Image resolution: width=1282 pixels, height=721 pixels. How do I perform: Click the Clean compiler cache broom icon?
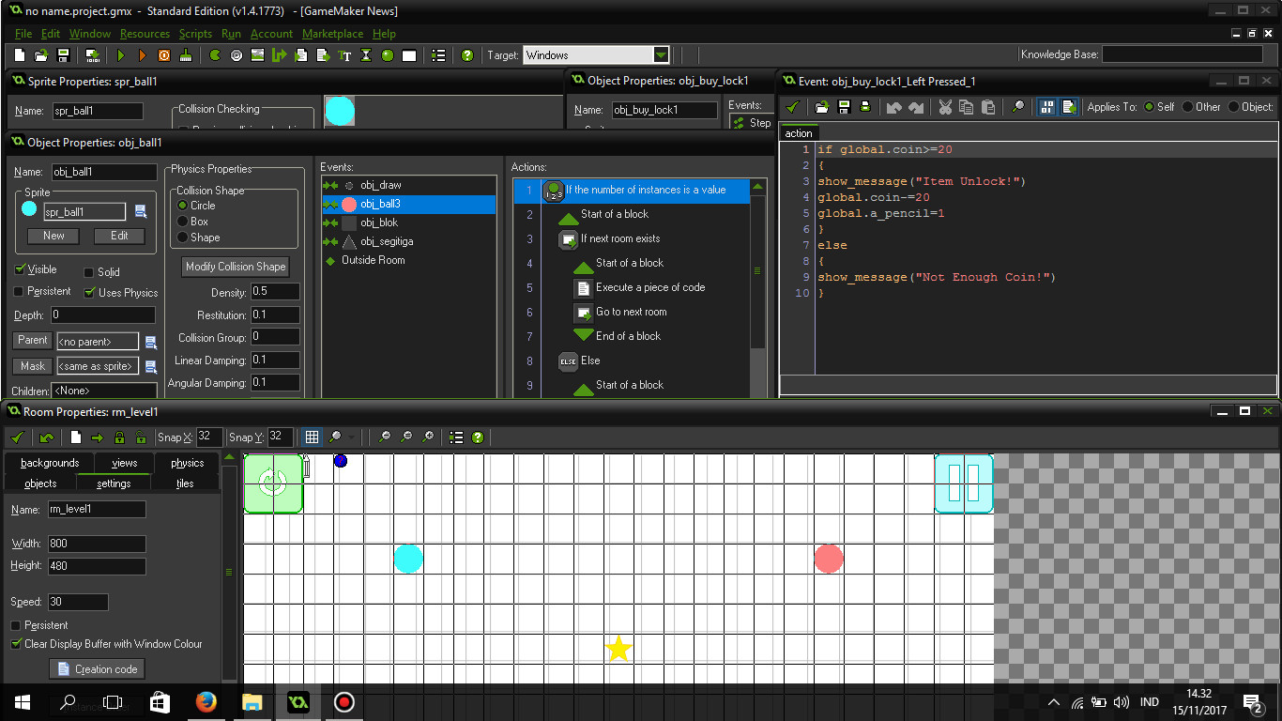(x=184, y=54)
